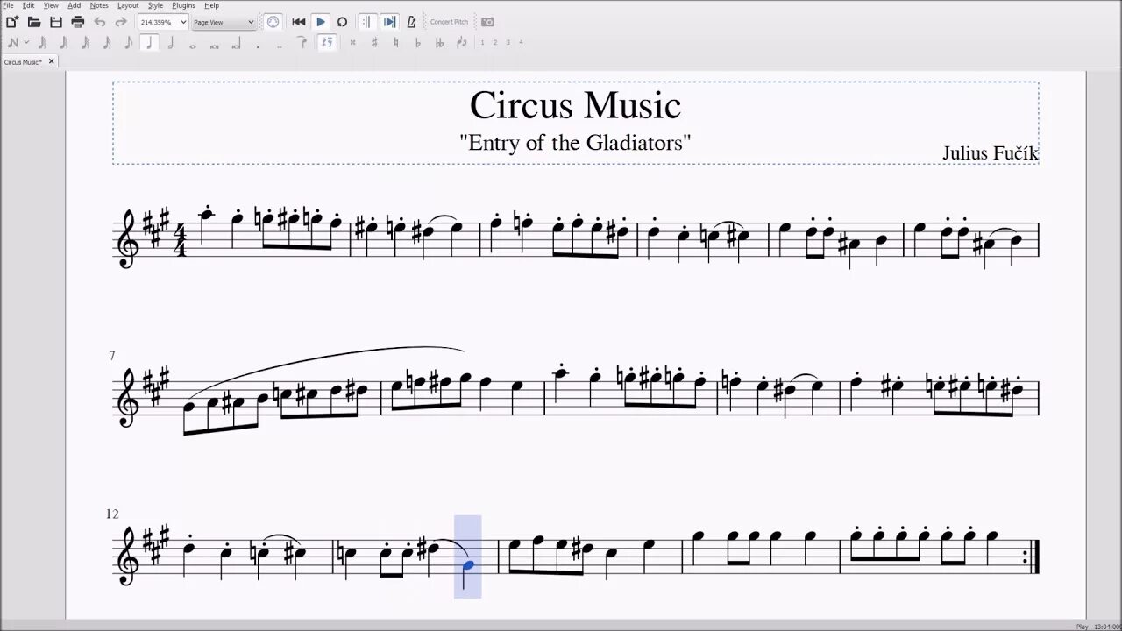Apply sharp accidental
Viewport: 1122px width, 631px height.
tap(374, 42)
